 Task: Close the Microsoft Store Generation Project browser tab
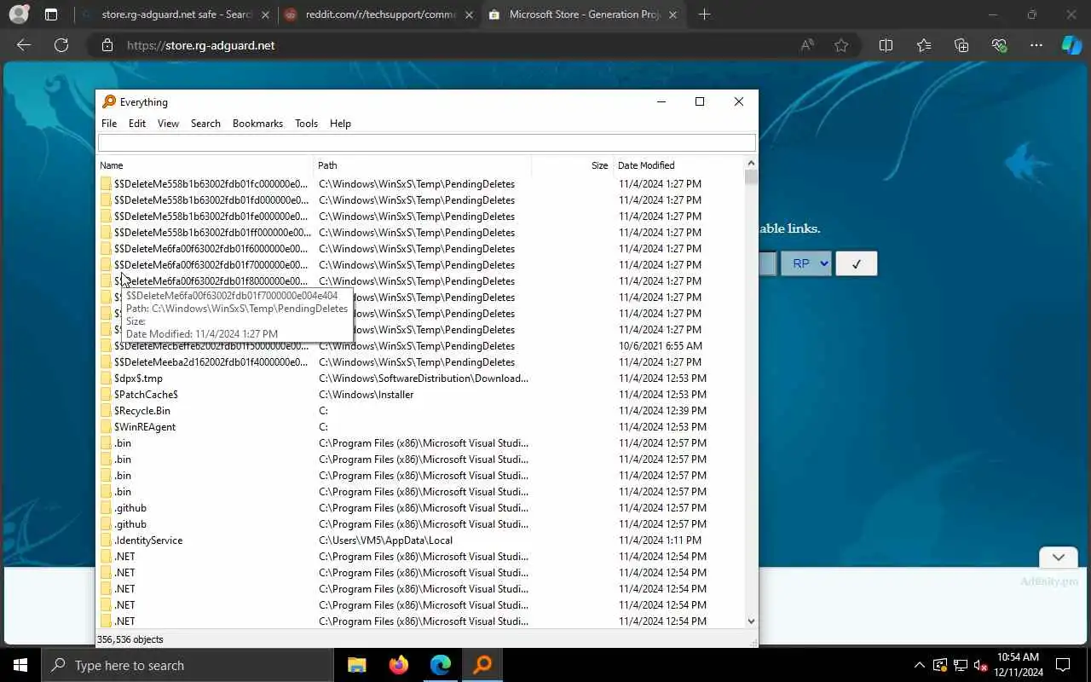coord(673,14)
